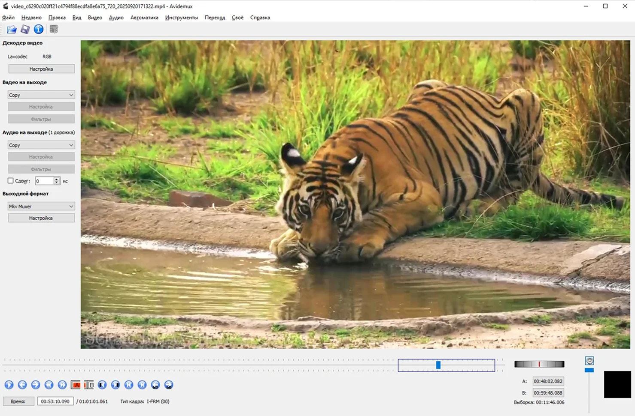Set selection start marker A
Screen dimensions: 635x416
click(76, 385)
